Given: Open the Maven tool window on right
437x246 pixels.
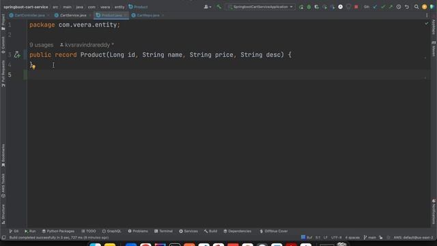Looking at the screenshot, I should tap(434, 49).
